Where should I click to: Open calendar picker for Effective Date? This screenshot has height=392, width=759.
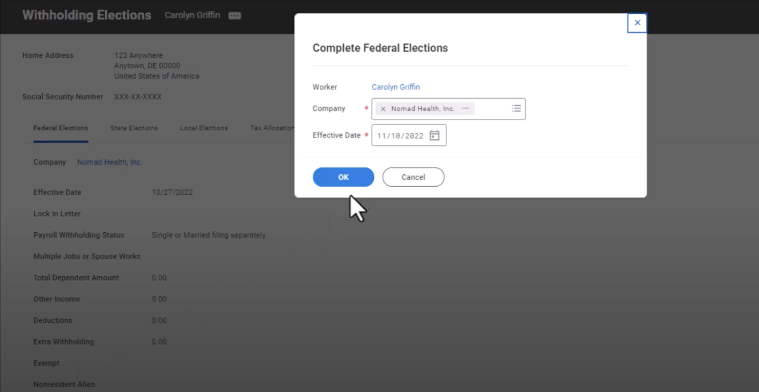(434, 136)
